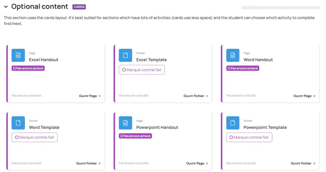The width and height of the screenshot is (326, 172).
Task: Click the Powerpoint Template file icon
Action: point(233,123)
